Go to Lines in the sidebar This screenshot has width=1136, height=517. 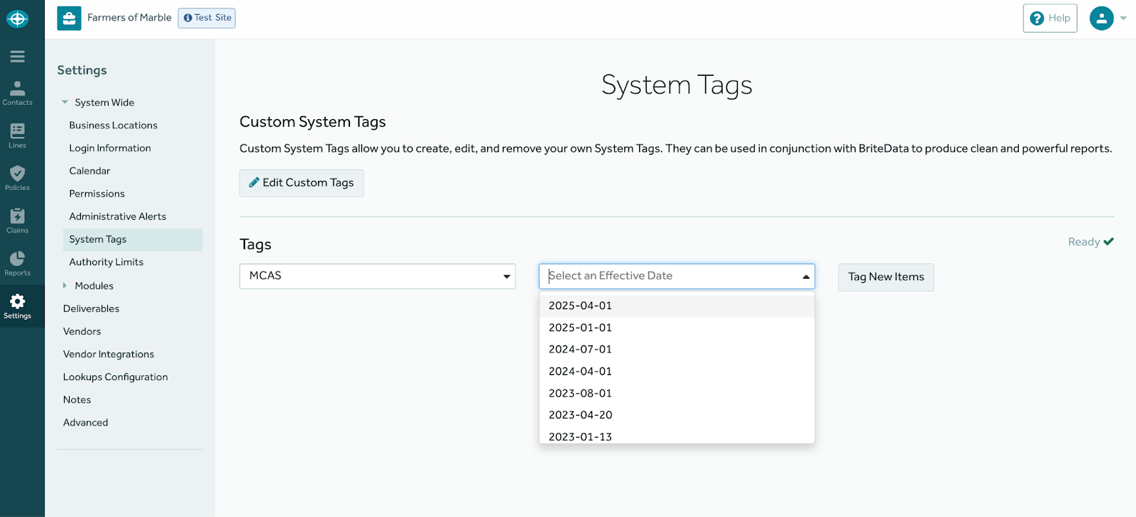pyautogui.click(x=18, y=135)
